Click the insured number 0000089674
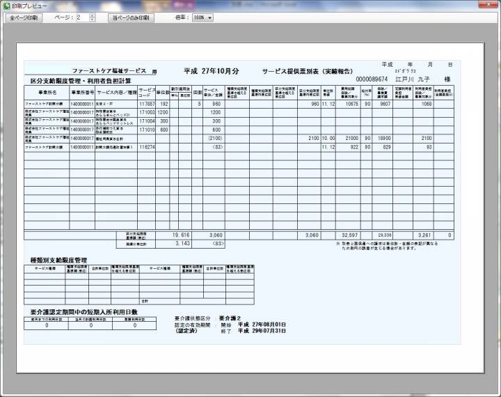 [372, 79]
